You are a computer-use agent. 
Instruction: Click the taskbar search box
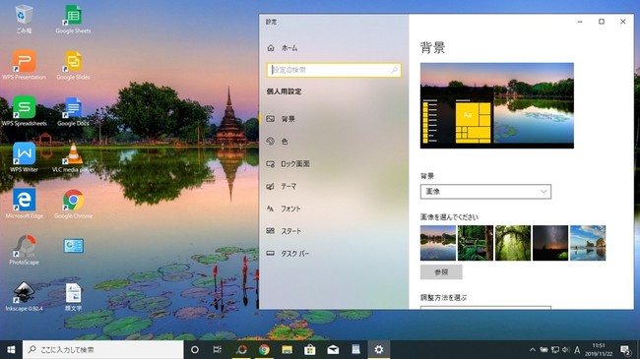tap(102, 349)
